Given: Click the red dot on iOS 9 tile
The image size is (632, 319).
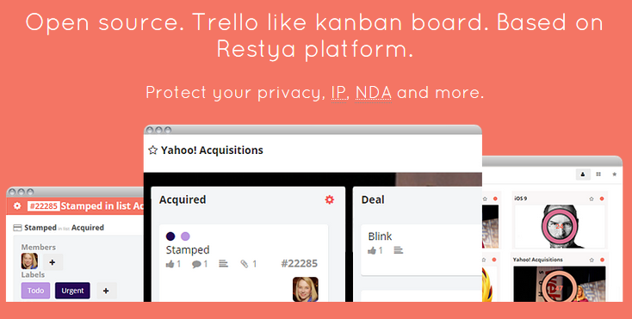Looking at the screenshot, I should click(602, 199).
